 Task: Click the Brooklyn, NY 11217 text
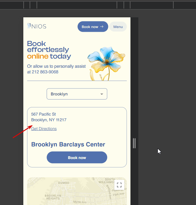(x=49, y=120)
